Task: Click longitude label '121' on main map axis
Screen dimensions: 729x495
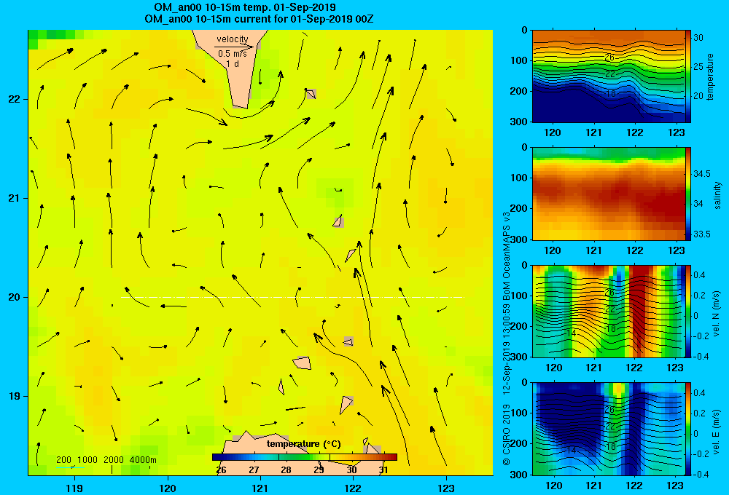Action: click(x=260, y=488)
